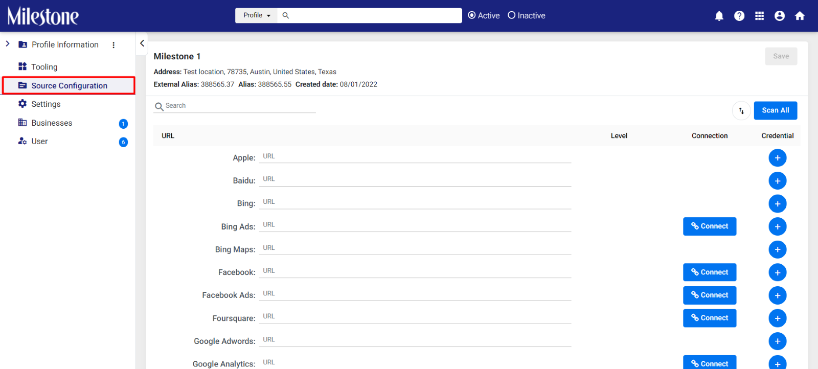The width and height of the screenshot is (818, 369).
Task: Open Businesses in the sidebar
Action: [x=52, y=123]
